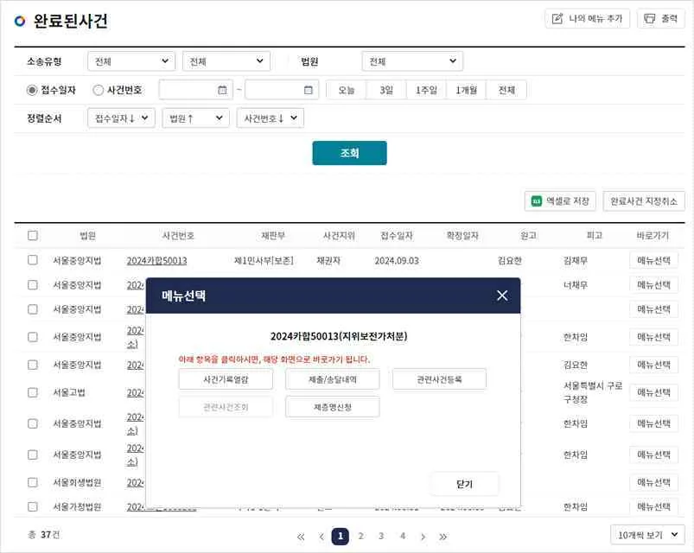Viewport: 694px width, 553px height.
Task: Click the 출력 print icon
Action: coord(649,19)
